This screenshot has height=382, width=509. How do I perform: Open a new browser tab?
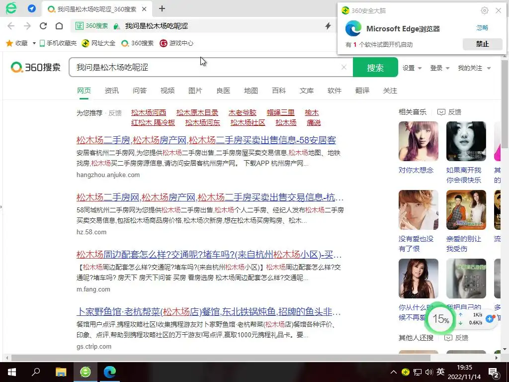click(x=162, y=9)
